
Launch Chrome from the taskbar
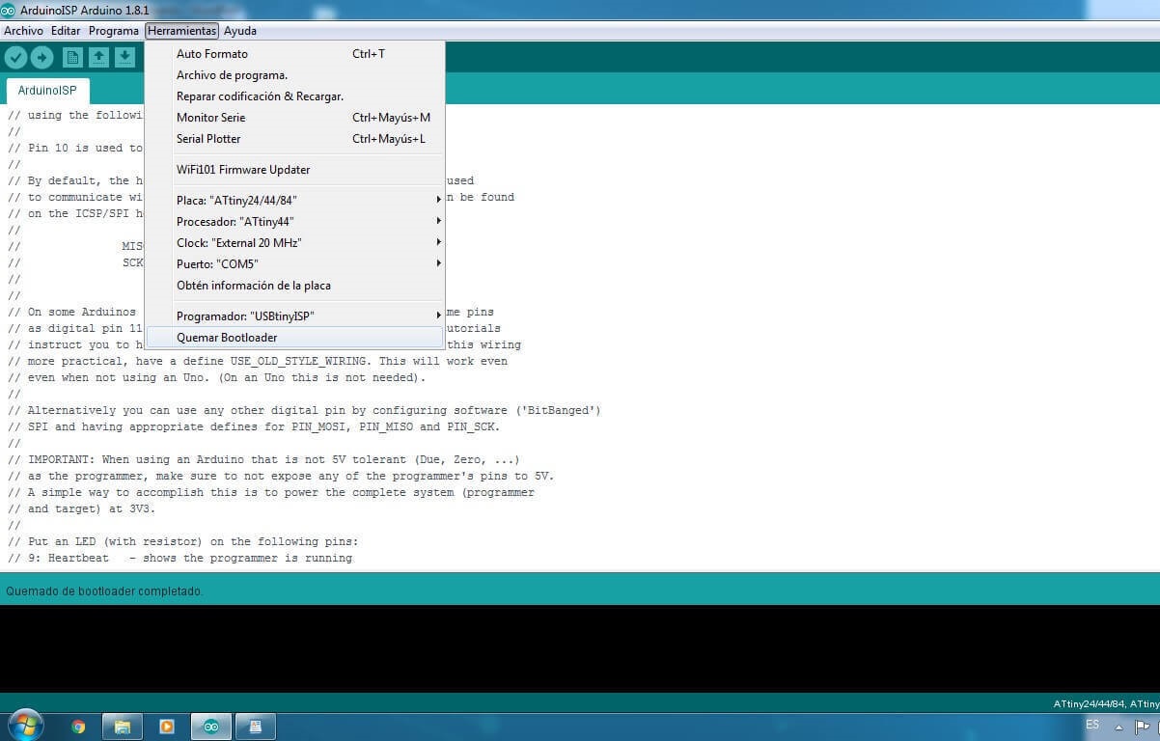coord(78,727)
